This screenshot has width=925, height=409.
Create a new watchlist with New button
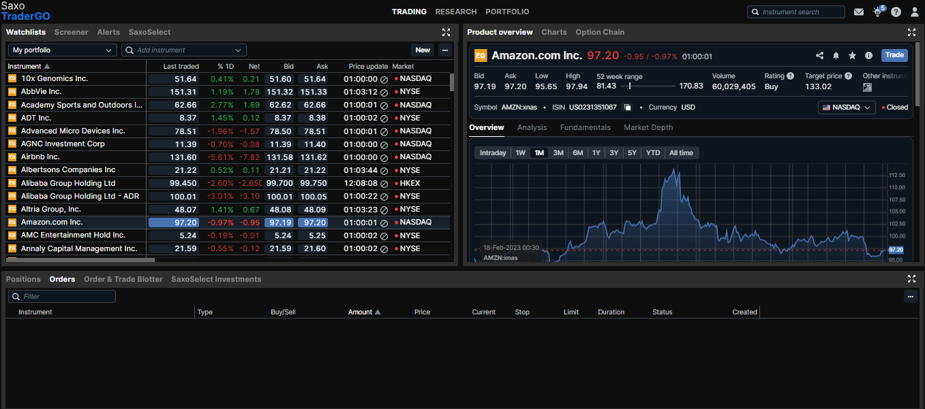[x=422, y=50]
